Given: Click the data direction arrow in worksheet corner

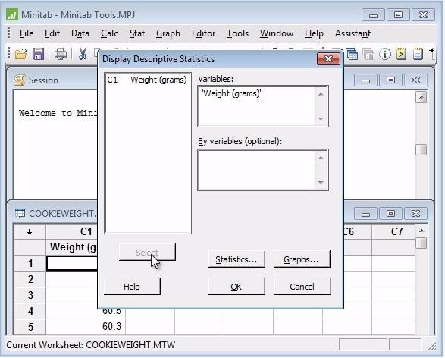Looking at the screenshot, I should tap(30, 232).
